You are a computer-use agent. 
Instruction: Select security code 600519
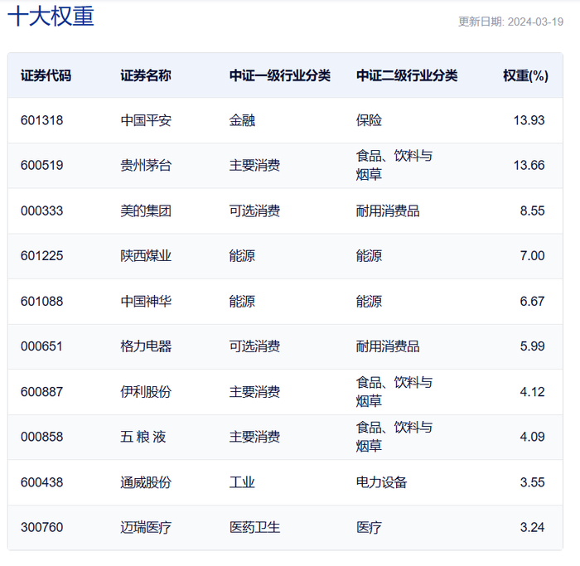[x=41, y=165]
